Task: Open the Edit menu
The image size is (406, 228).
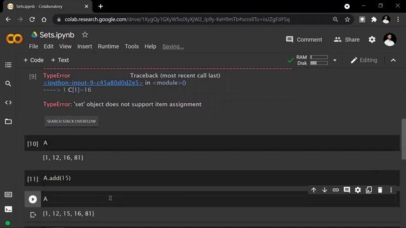Action: (48, 46)
